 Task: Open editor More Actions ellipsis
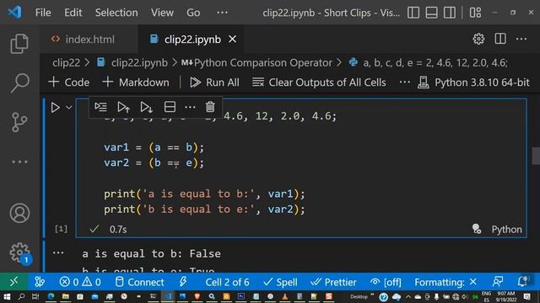click(x=521, y=39)
